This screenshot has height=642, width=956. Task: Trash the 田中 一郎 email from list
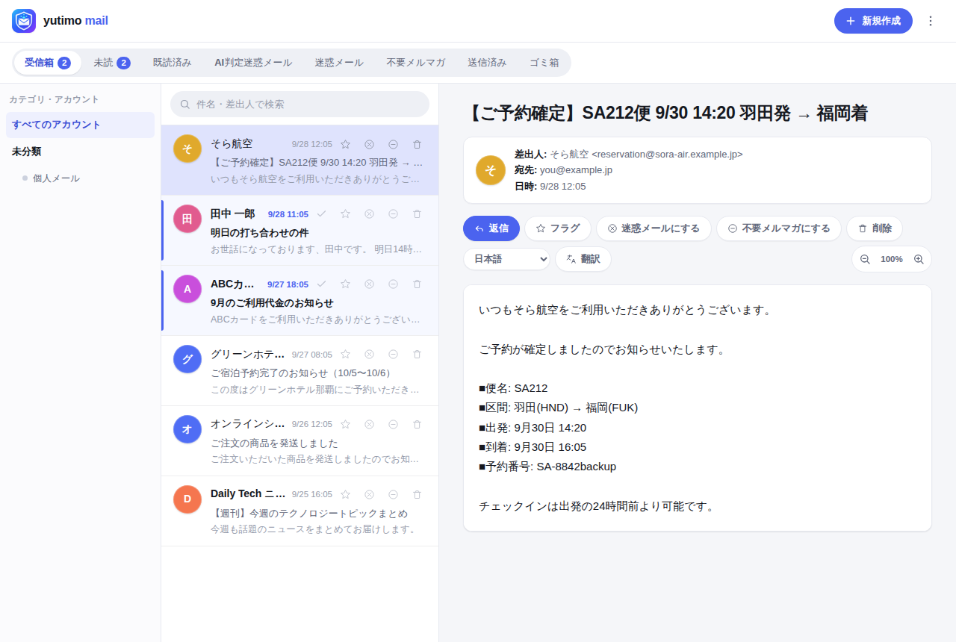tap(417, 214)
